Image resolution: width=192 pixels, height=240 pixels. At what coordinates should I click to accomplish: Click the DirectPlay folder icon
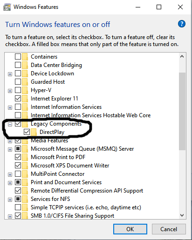pos(34,132)
